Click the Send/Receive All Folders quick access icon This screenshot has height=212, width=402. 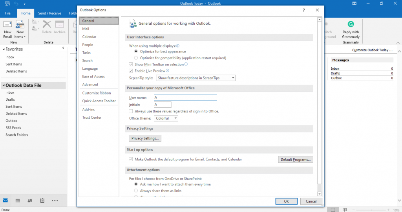coord(7,4)
